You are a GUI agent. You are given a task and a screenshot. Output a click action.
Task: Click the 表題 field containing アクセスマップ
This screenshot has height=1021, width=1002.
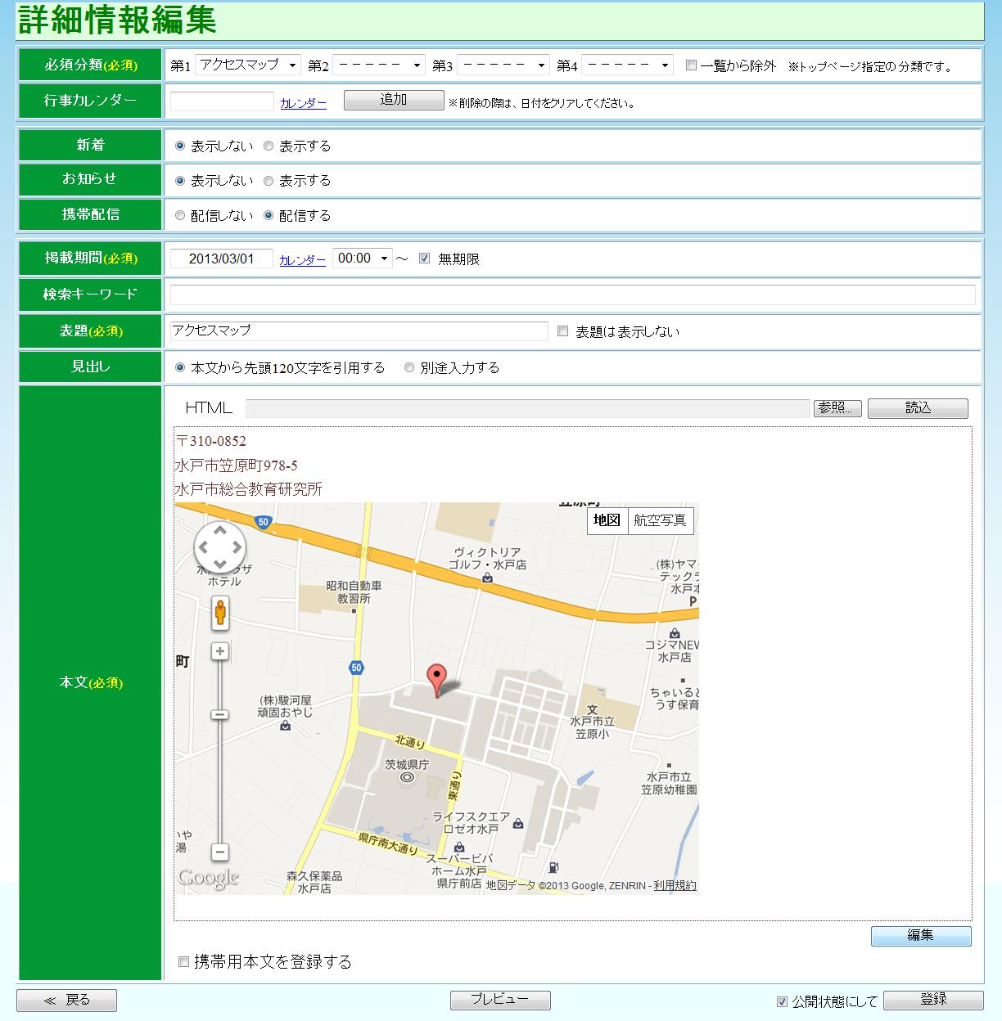click(x=359, y=331)
